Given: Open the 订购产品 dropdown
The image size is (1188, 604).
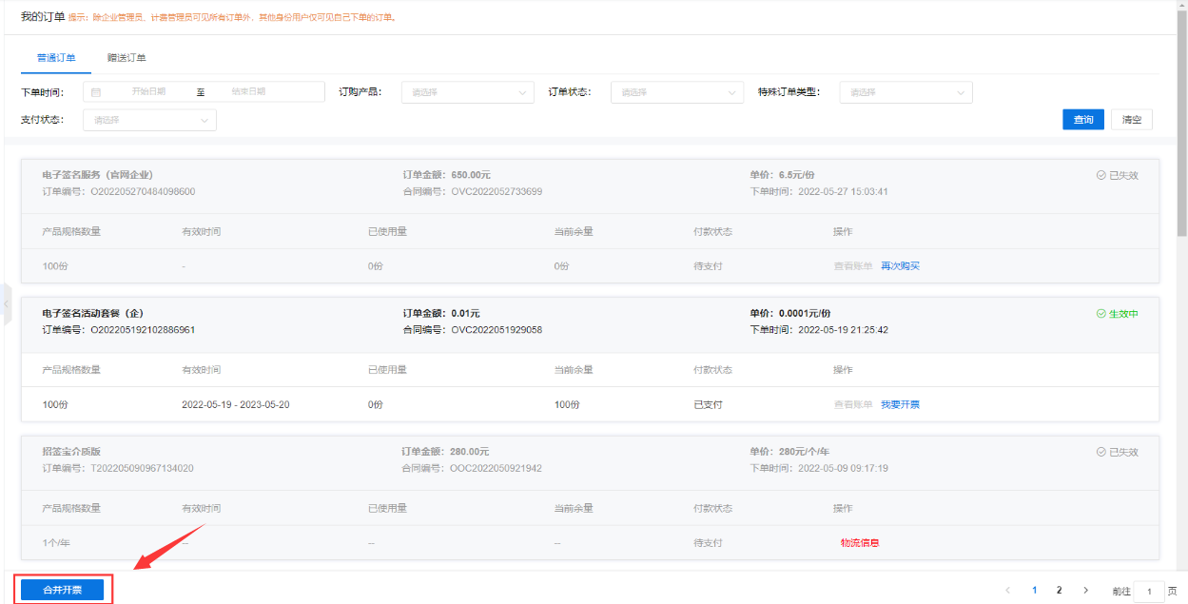Looking at the screenshot, I should click(468, 92).
